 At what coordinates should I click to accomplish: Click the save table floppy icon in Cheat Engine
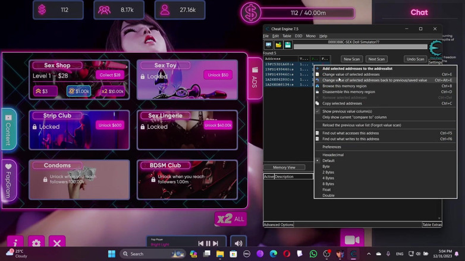tap(288, 44)
